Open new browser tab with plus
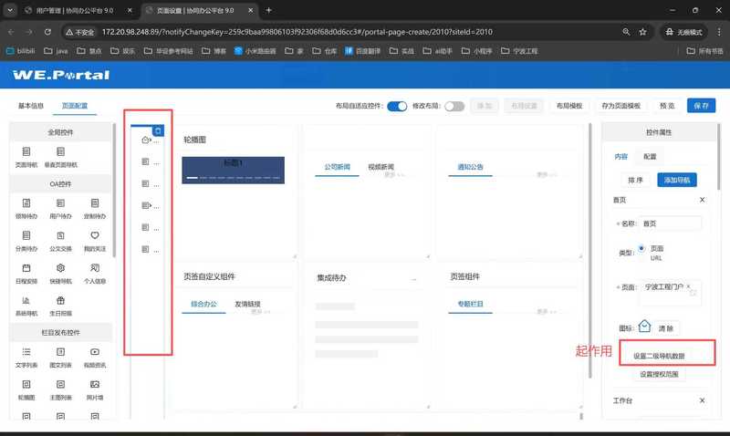730x436 pixels. (x=268, y=10)
